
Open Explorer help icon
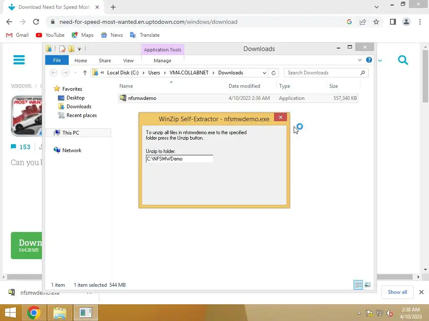[x=369, y=60]
